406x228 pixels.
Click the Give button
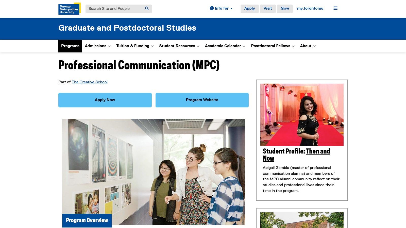(x=285, y=9)
